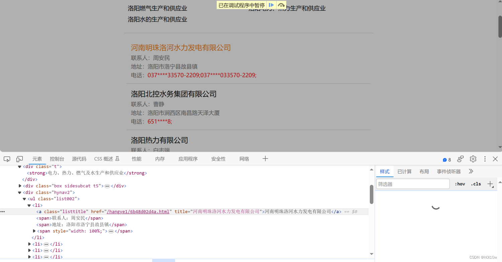
Task: Click the feedback people icon in DevTools
Action: pyautogui.click(x=461, y=159)
